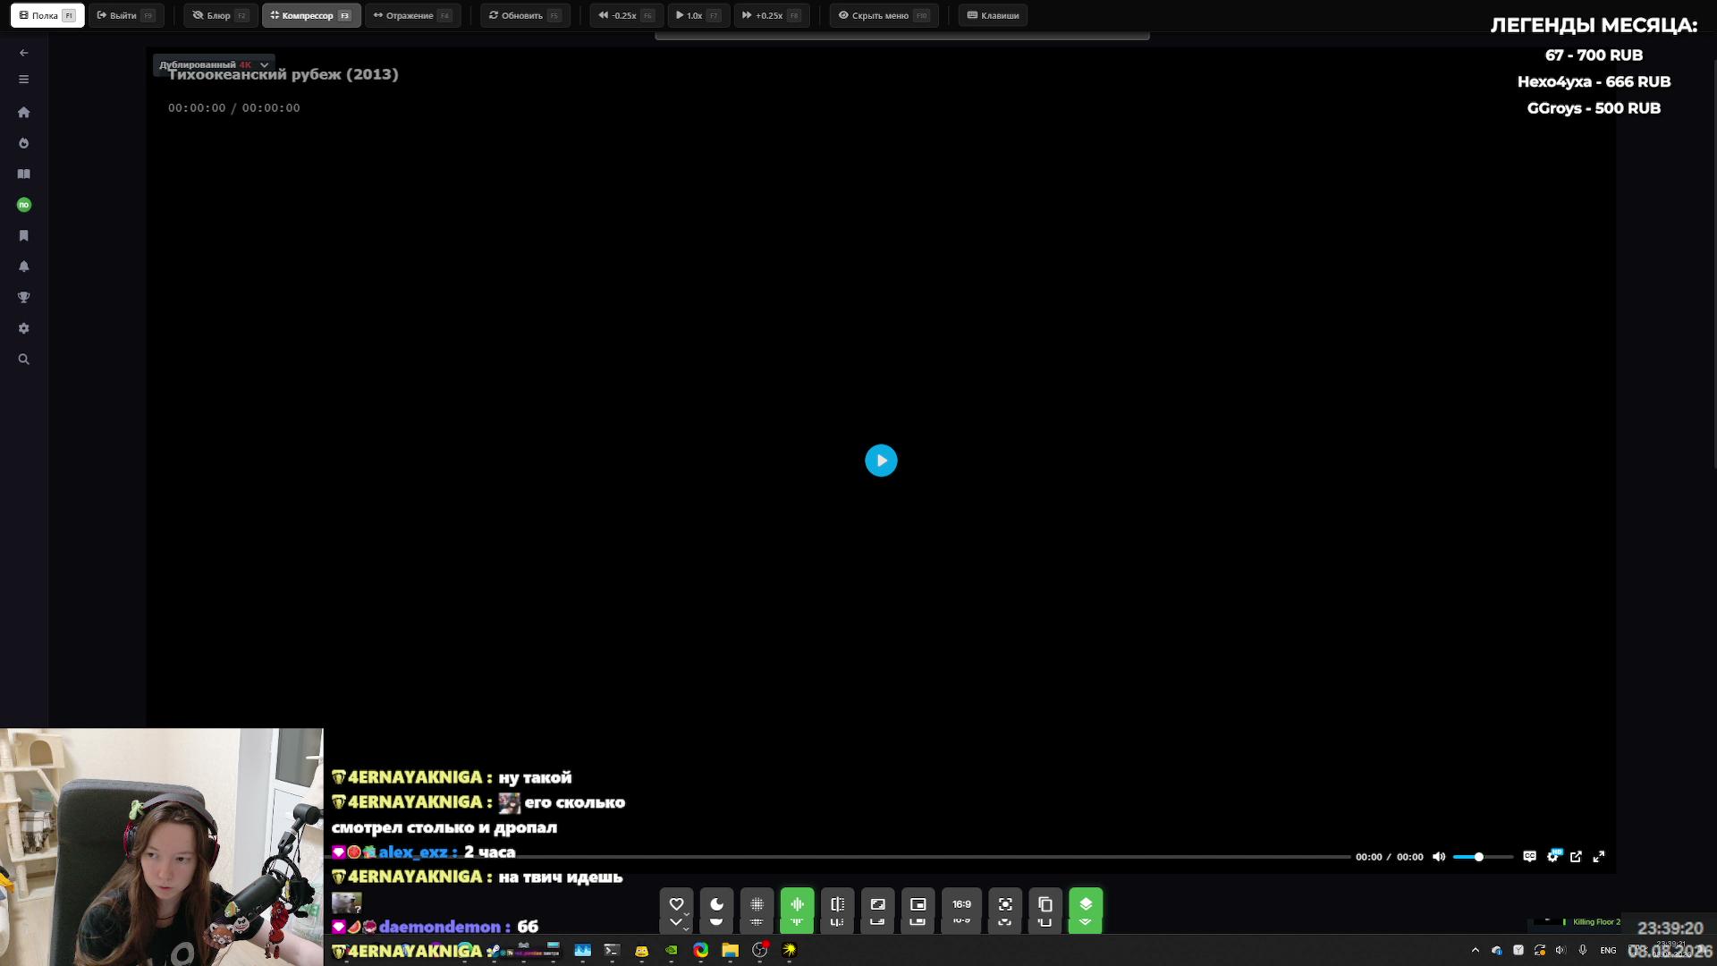Click the heart favorites button

(x=677, y=905)
